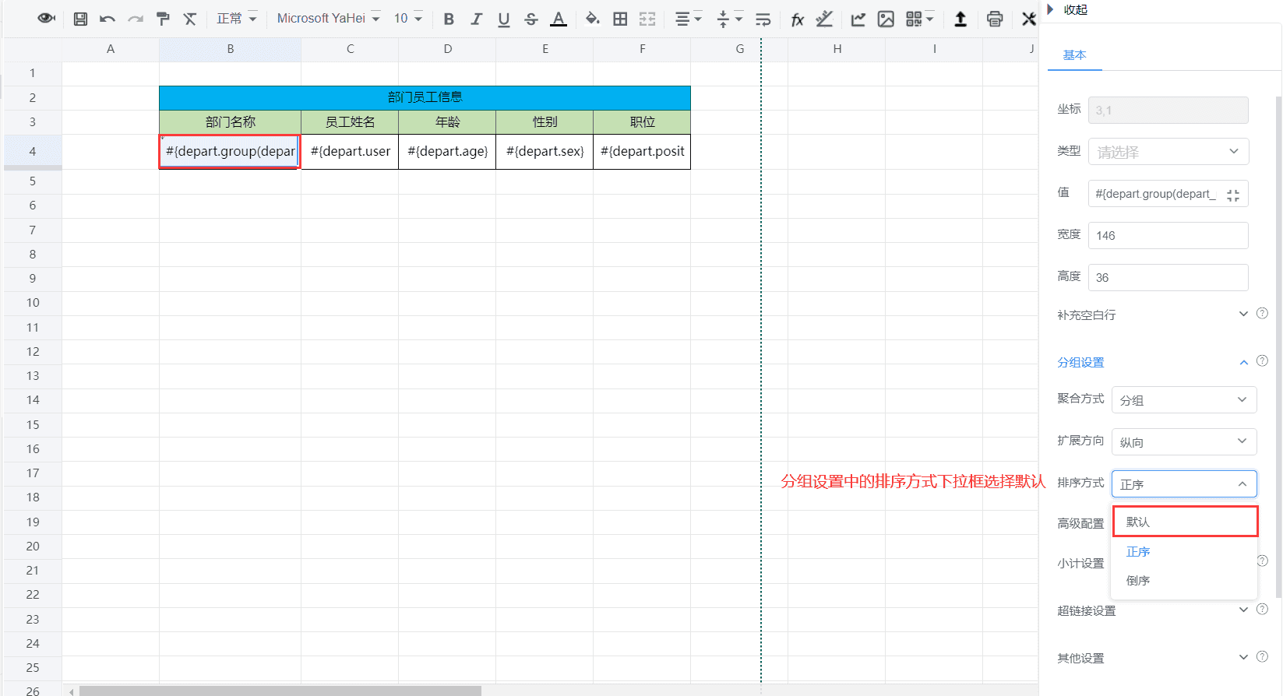Redo the last action
Screen dimensions: 1283x696
click(x=136, y=19)
